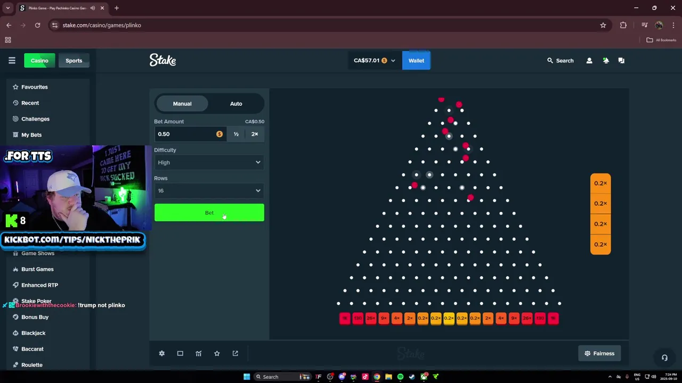This screenshot has height=383, width=682.
Task: Open the Chrome apps grid in bookmarks bar
Action: pos(8,40)
